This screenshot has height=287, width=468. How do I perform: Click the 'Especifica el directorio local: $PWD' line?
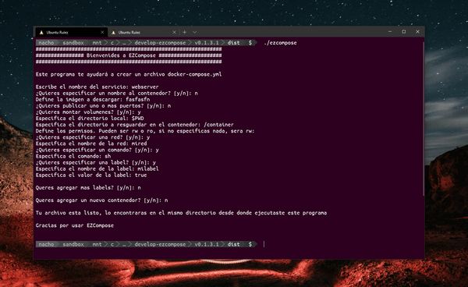click(x=90, y=119)
